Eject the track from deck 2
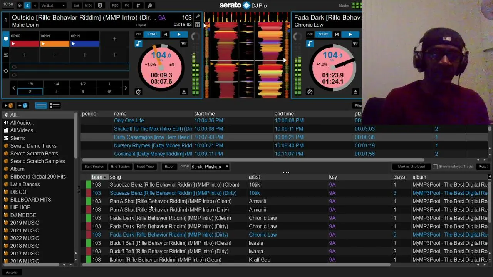The height and width of the screenshot is (277, 493). pyautogui.click(x=355, y=92)
